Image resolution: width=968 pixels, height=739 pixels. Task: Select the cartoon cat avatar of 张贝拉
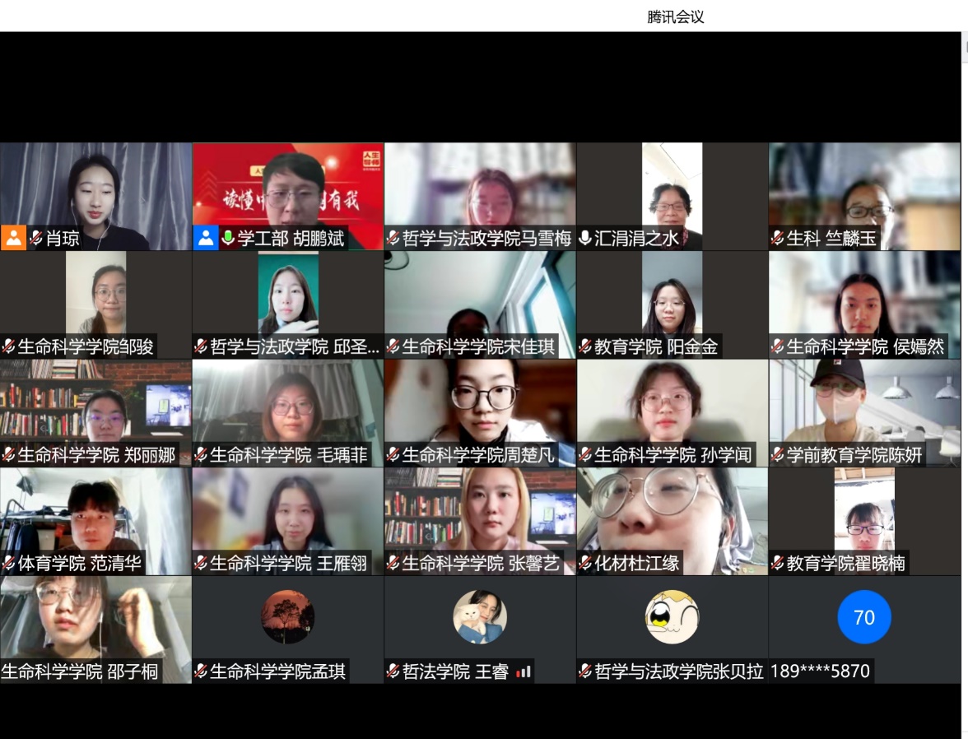(x=672, y=617)
